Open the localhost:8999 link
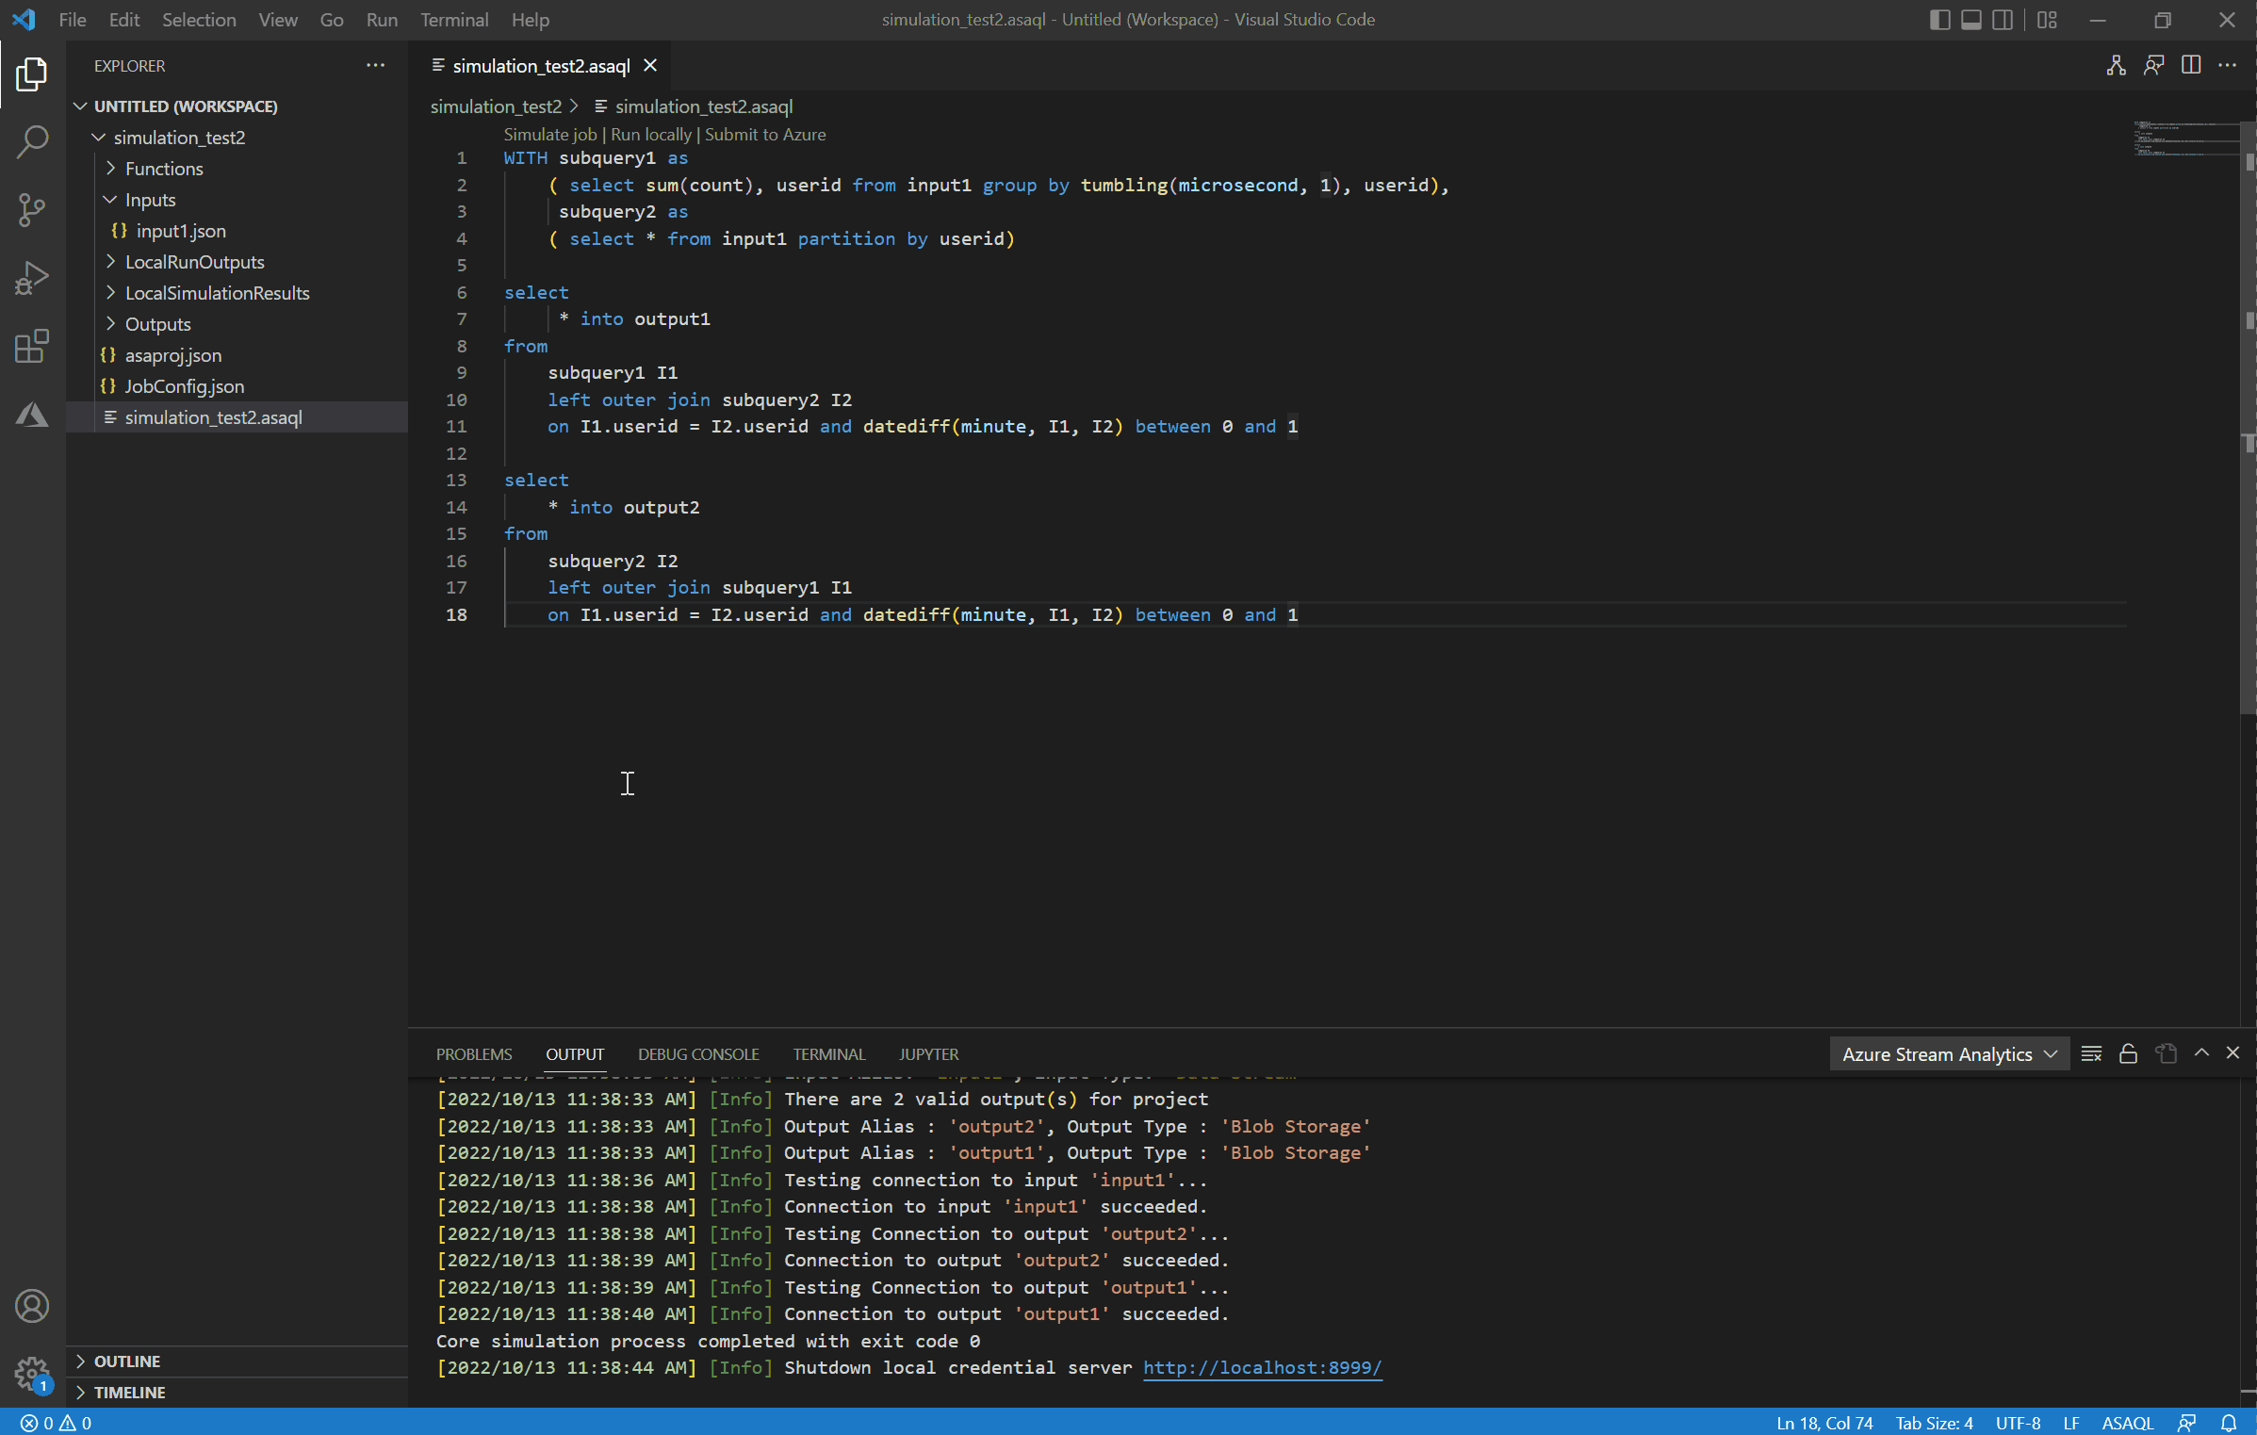The image size is (2257, 1435). pyautogui.click(x=1262, y=1367)
